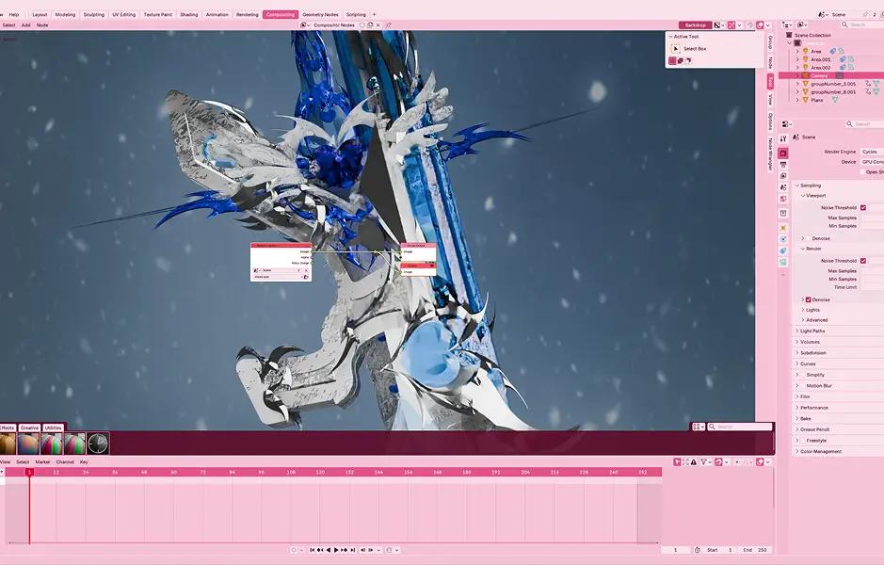Open the Add menu in compositor header
884x565 pixels.
pos(26,25)
